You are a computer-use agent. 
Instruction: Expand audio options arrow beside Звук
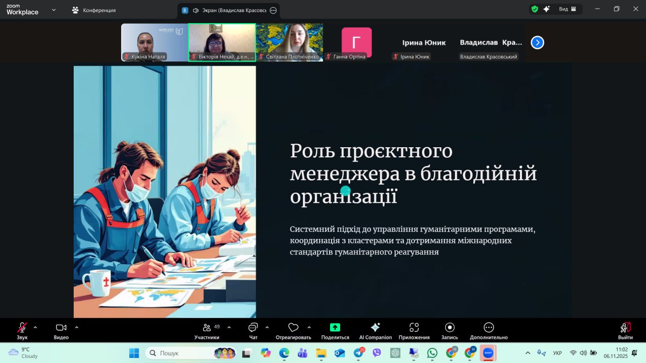(x=35, y=327)
